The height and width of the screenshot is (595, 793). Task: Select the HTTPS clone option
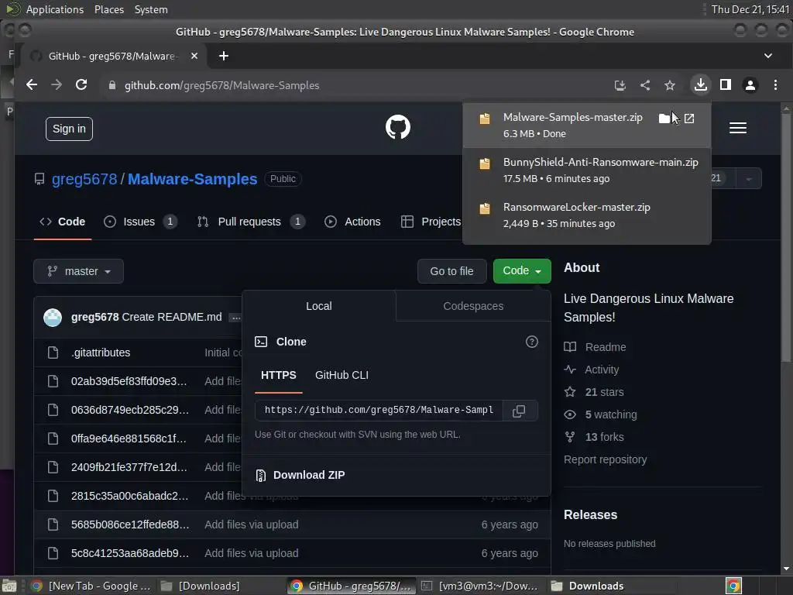pos(278,376)
